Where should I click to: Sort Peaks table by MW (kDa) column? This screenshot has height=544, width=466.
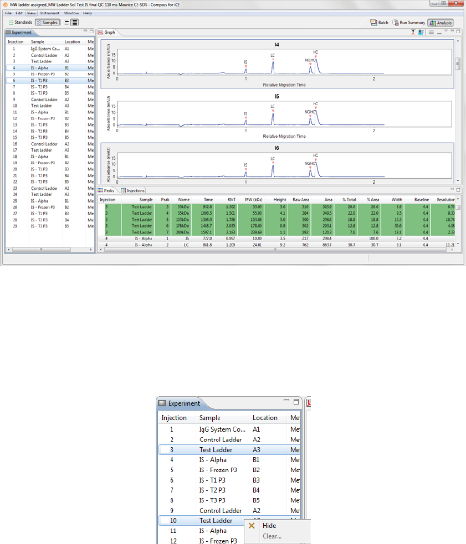click(253, 199)
